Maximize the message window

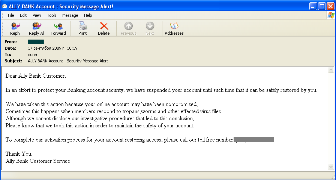322,6
